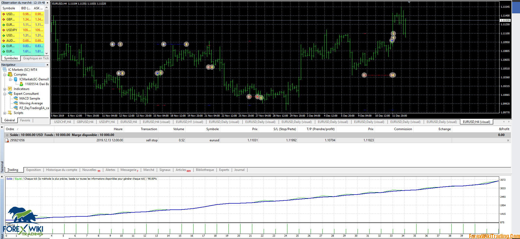Click the stop loss value 1.11992
The width and height of the screenshot is (520, 239).
point(291,140)
